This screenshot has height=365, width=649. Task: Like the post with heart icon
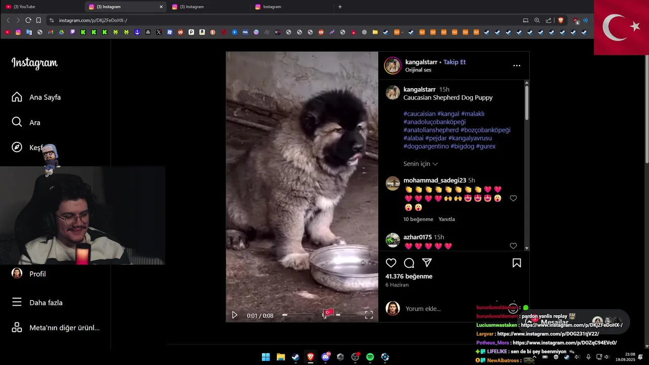pos(391,263)
